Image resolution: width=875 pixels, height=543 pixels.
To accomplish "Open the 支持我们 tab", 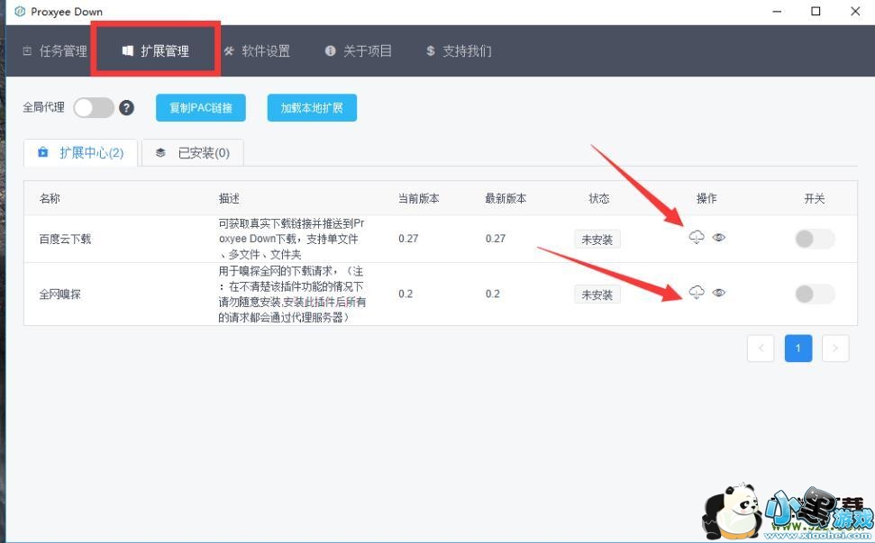I will (x=459, y=51).
